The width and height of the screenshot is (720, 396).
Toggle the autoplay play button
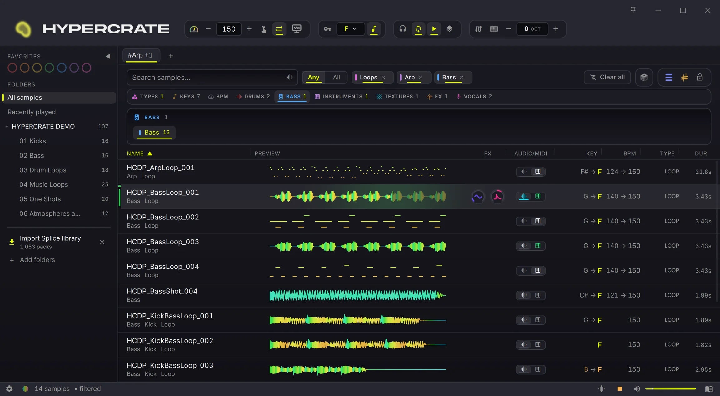point(434,29)
